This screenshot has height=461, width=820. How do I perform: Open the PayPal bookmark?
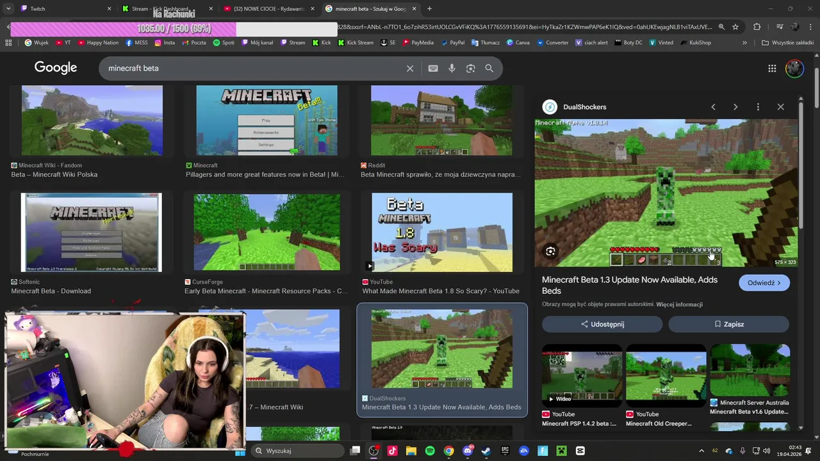click(452, 43)
